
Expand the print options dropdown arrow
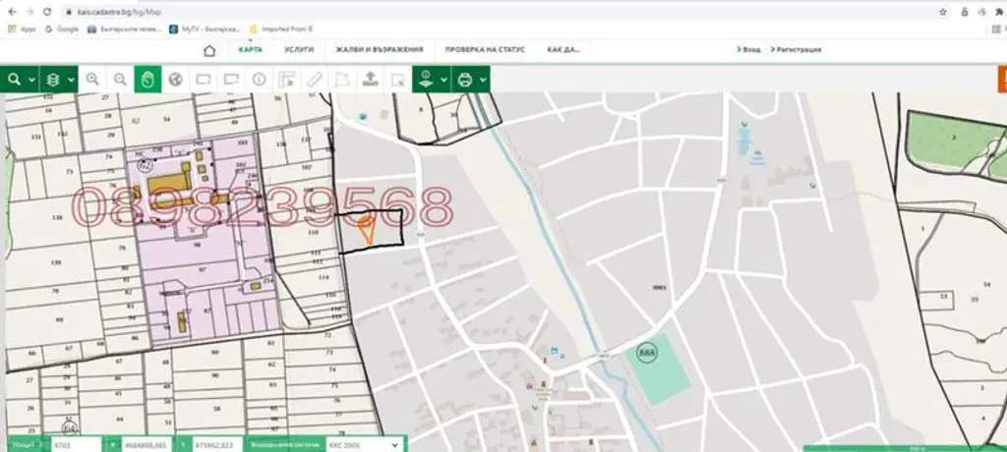[x=483, y=80]
